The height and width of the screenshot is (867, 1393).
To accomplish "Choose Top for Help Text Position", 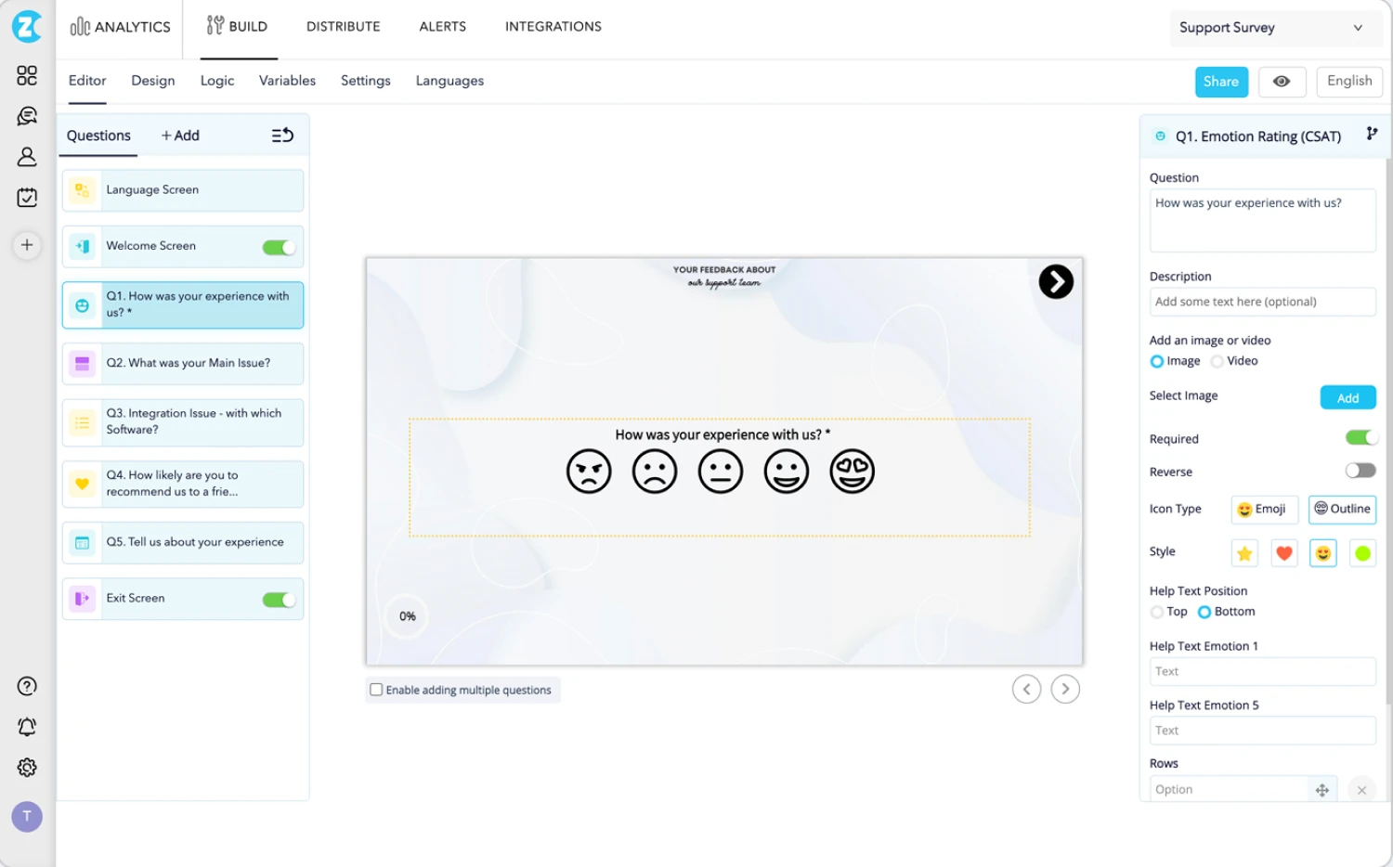I will (x=1157, y=612).
